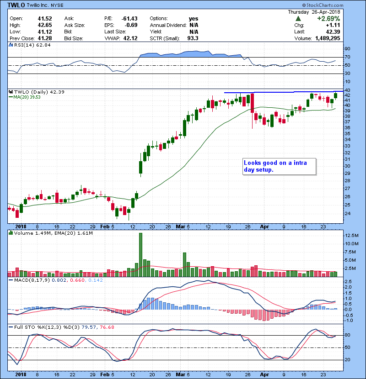This screenshot has height=379, width=366.
Task: Click the Options value yes
Action: (194, 19)
